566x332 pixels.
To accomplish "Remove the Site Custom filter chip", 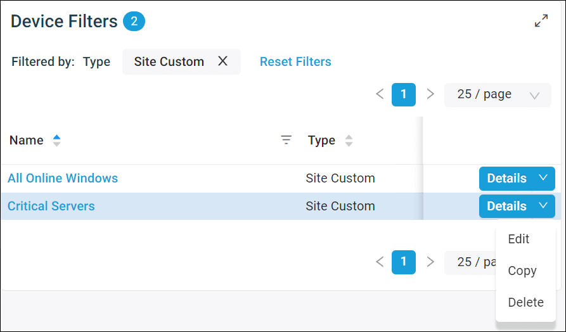I will click(x=222, y=61).
